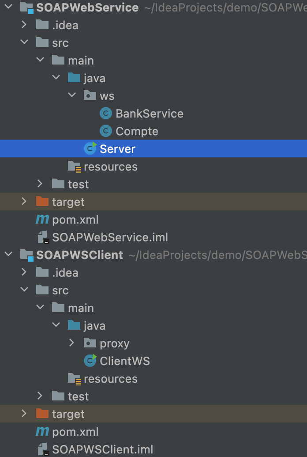Screen dimensions: 307x457
Task: Click the Maven icon next to SOAPWebService pom.xml
Action: coord(42,219)
